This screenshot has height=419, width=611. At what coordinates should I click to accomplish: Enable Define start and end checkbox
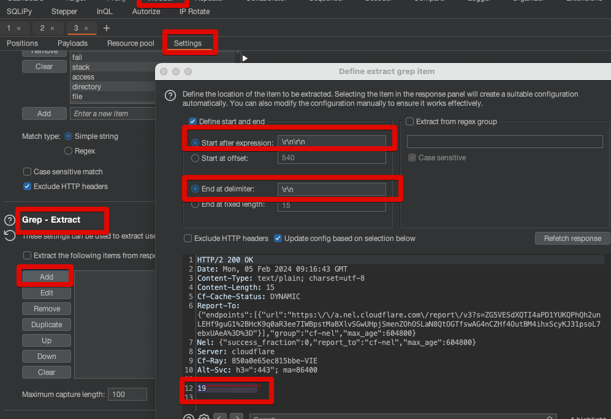(192, 121)
